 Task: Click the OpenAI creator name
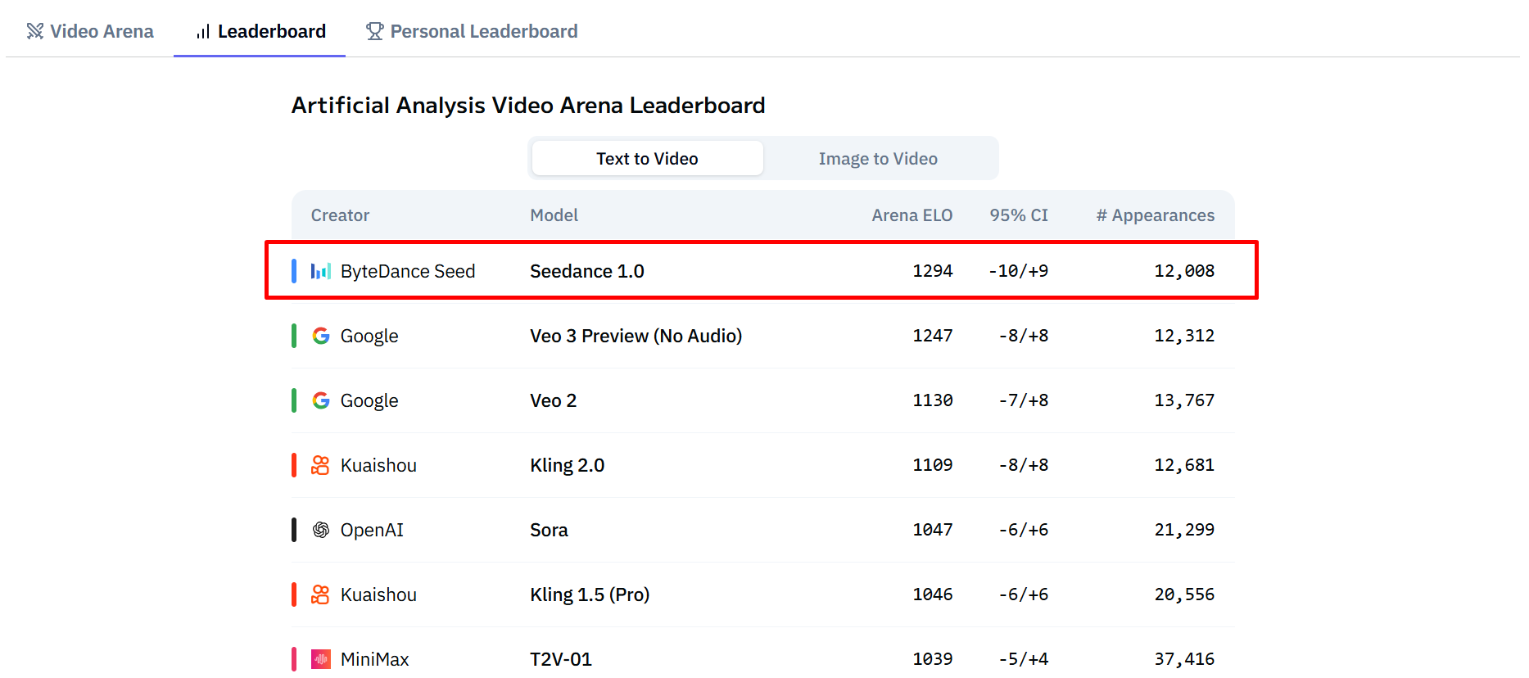click(x=372, y=530)
